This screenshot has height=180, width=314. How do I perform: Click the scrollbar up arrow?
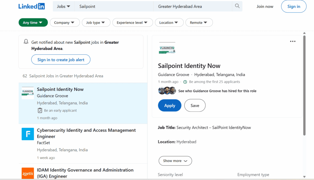[x=304, y=33]
